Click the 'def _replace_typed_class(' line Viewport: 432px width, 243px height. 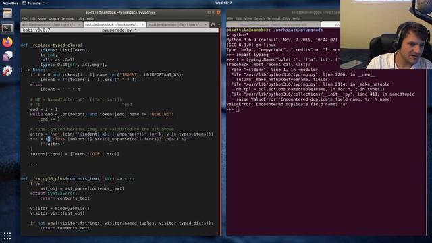[51, 45]
